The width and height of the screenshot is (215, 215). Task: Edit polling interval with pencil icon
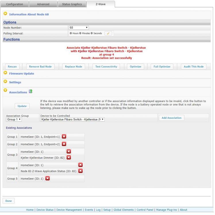[108, 34]
